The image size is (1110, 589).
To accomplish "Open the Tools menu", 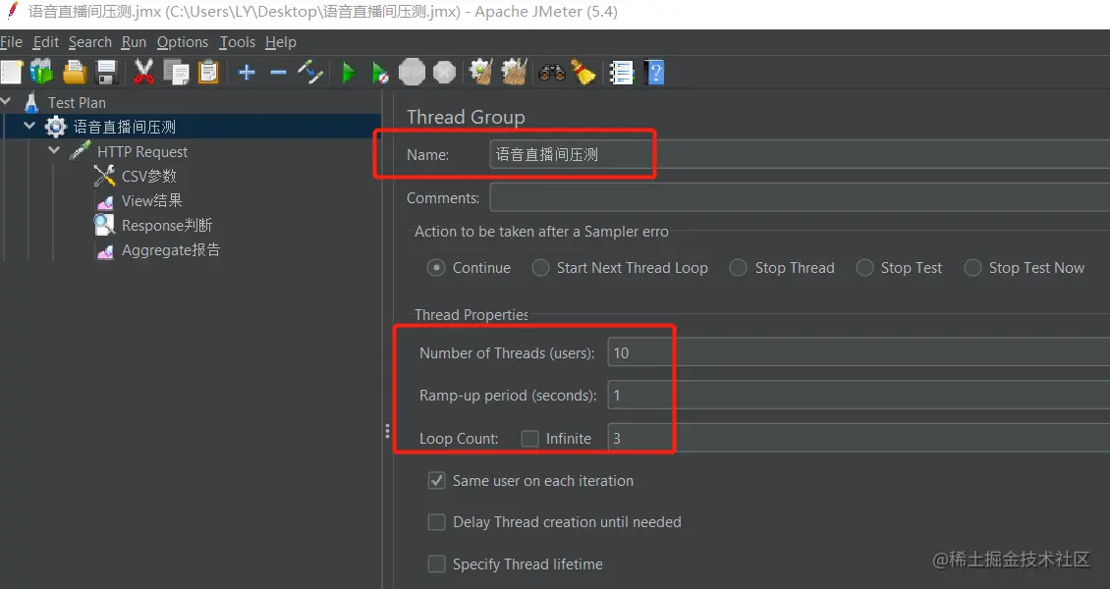I will pyautogui.click(x=237, y=42).
